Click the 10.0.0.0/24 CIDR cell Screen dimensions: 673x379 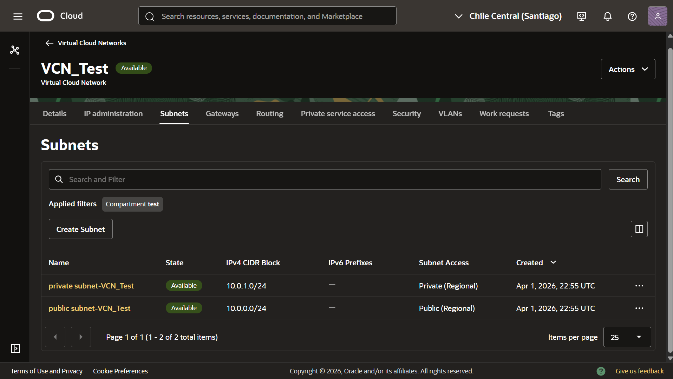(x=246, y=308)
